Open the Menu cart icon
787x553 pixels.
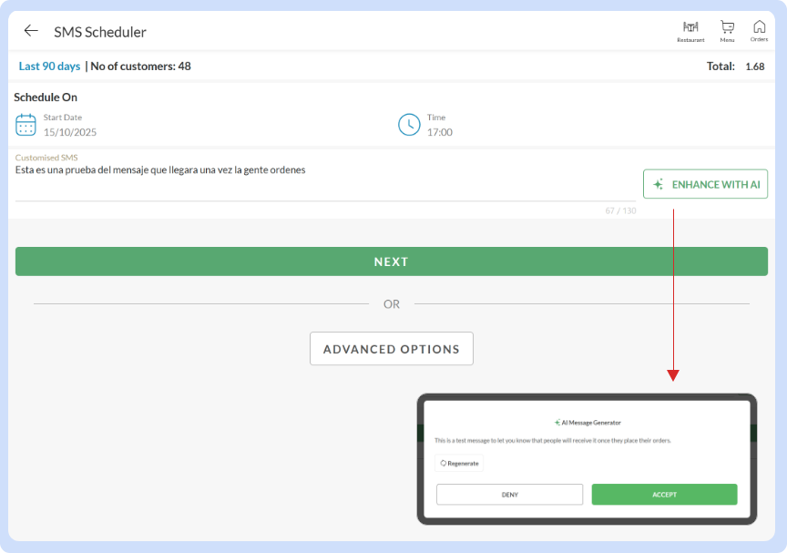click(727, 28)
